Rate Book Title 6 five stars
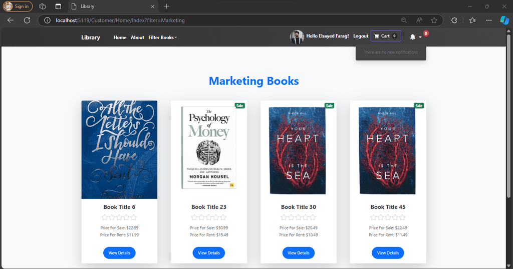 pos(133,217)
